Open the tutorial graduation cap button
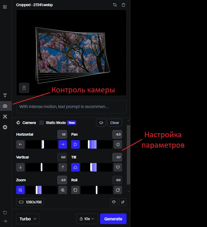 coord(101,123)
